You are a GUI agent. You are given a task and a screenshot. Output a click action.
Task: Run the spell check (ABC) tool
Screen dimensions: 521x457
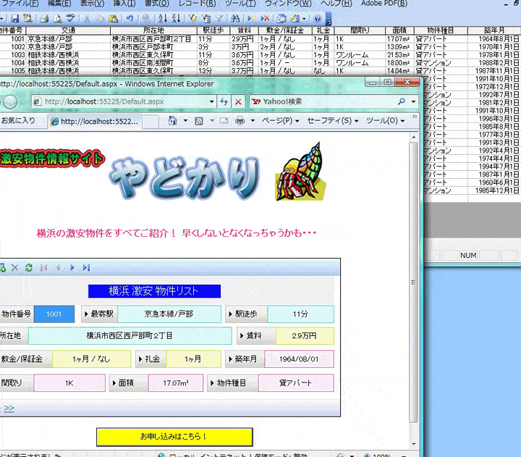(70, 18)
